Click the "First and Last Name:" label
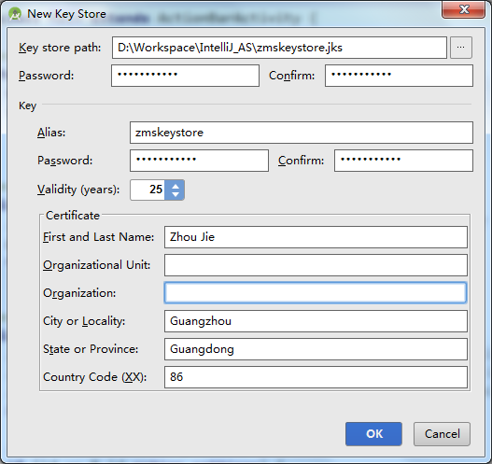This screenshot has height=464, width=492. 99,237
